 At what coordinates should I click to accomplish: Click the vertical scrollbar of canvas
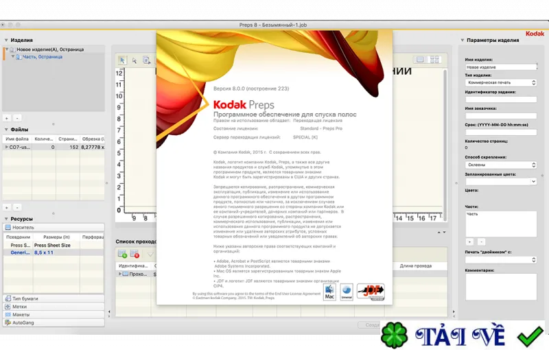pyautogui.click(x=445, y=145)
